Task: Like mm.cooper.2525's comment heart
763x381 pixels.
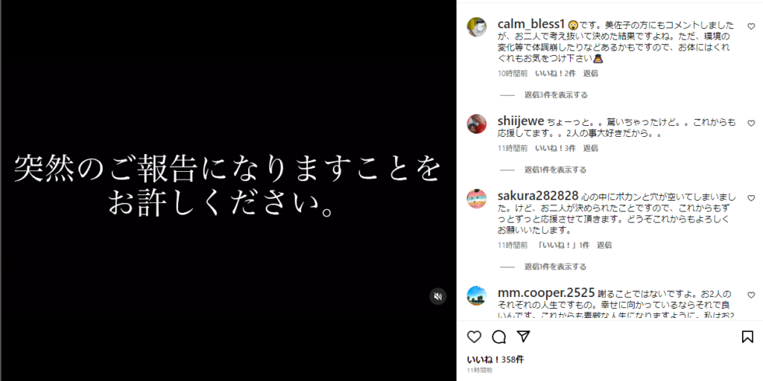Action: coord(751,295)
